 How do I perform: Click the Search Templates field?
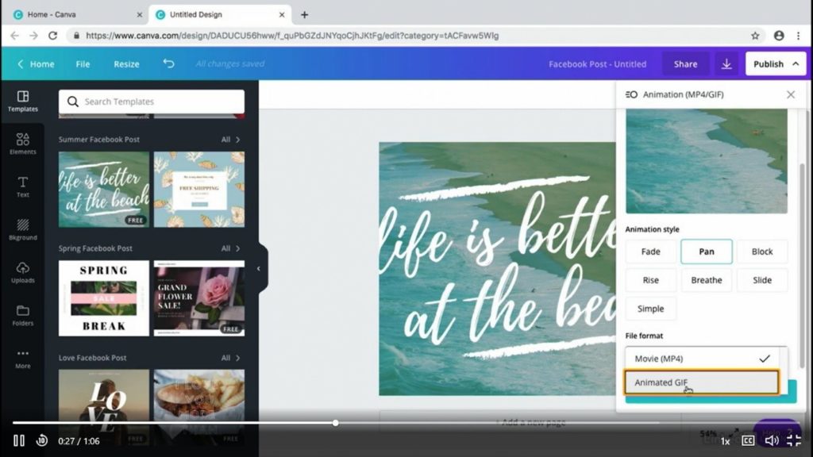tap(159, 102)
